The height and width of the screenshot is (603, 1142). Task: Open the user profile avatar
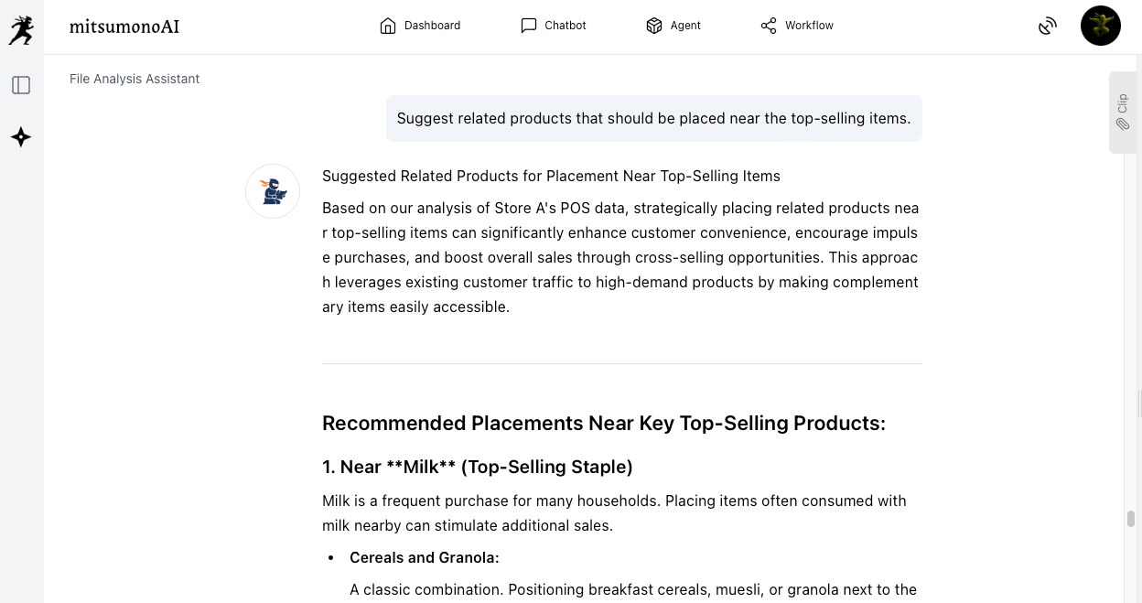point(1100,26)
